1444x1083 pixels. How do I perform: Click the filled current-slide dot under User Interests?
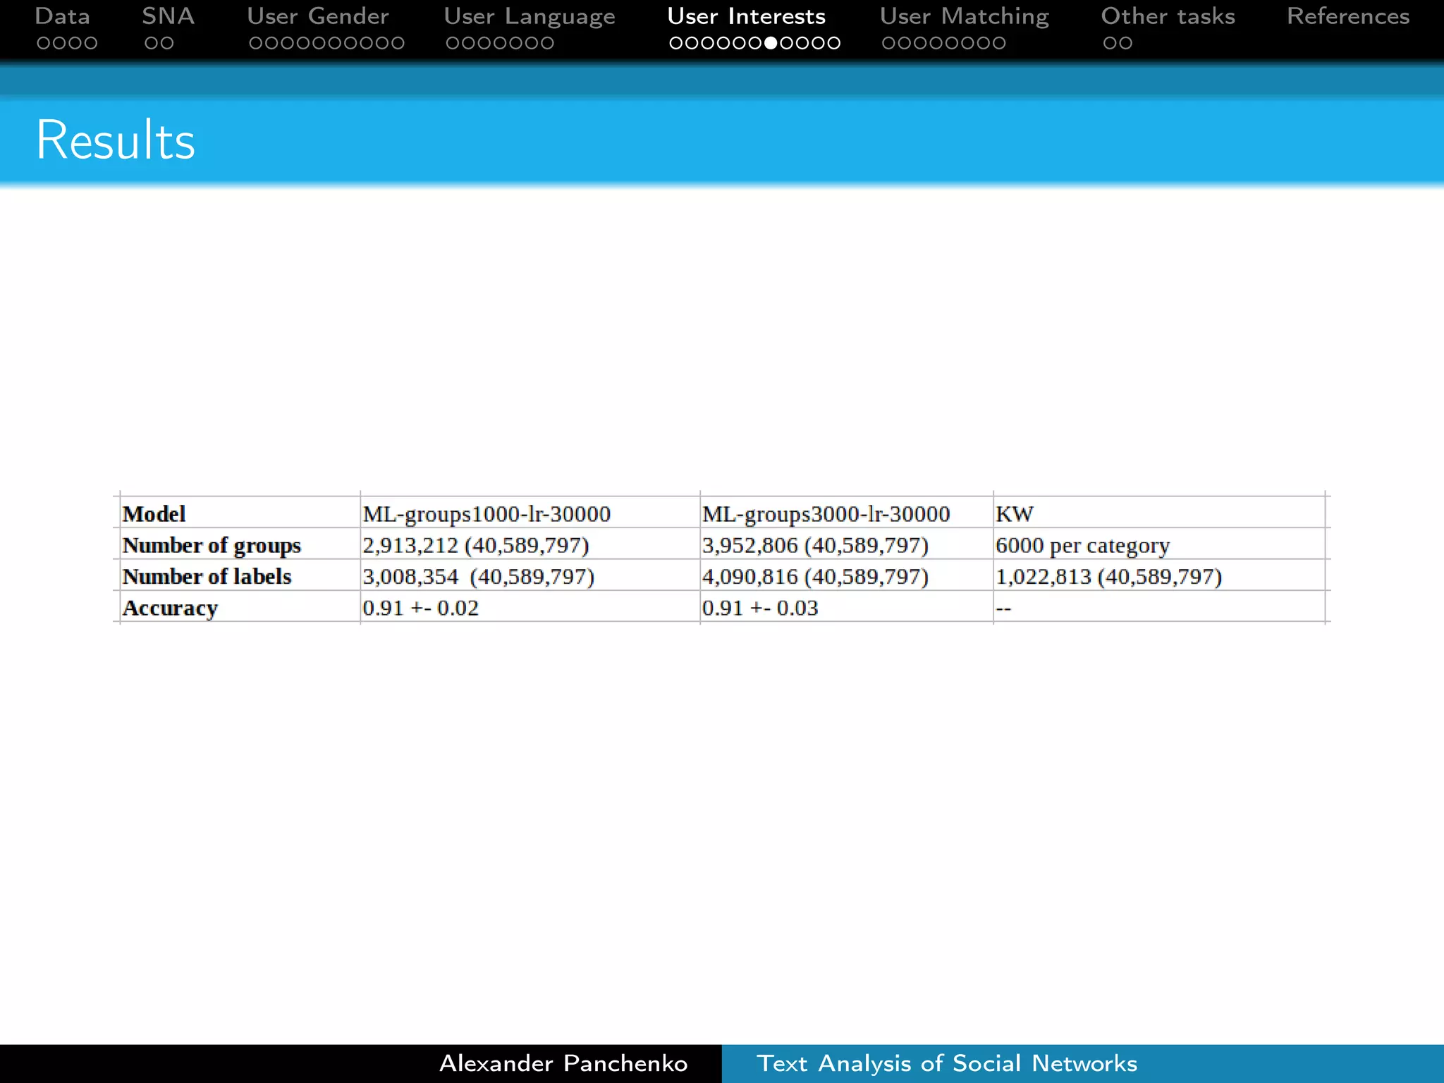[x=771, y=44]
